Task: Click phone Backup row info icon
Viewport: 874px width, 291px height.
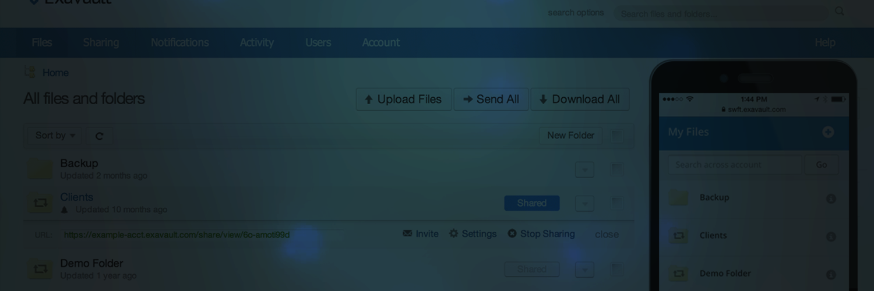Action: 831,199
